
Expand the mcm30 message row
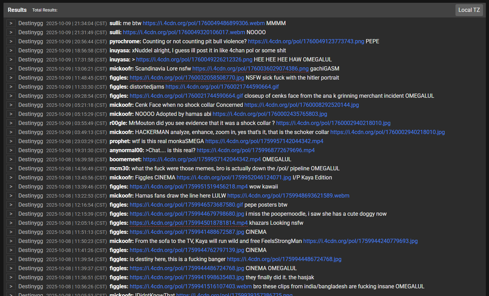pos(11,168)
